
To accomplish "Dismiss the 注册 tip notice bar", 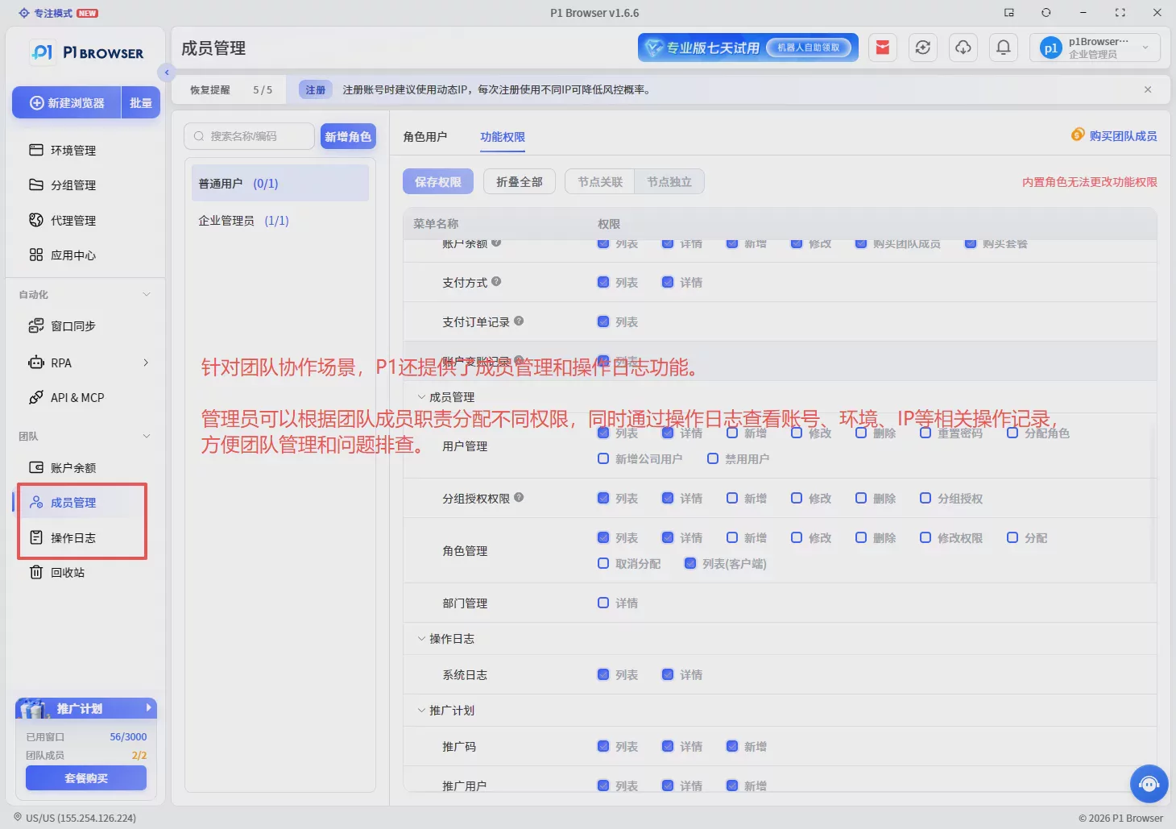I will pyautogui.click(x=1148, y=89).
